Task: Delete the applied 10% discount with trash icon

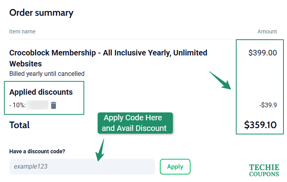Action: 54,105
